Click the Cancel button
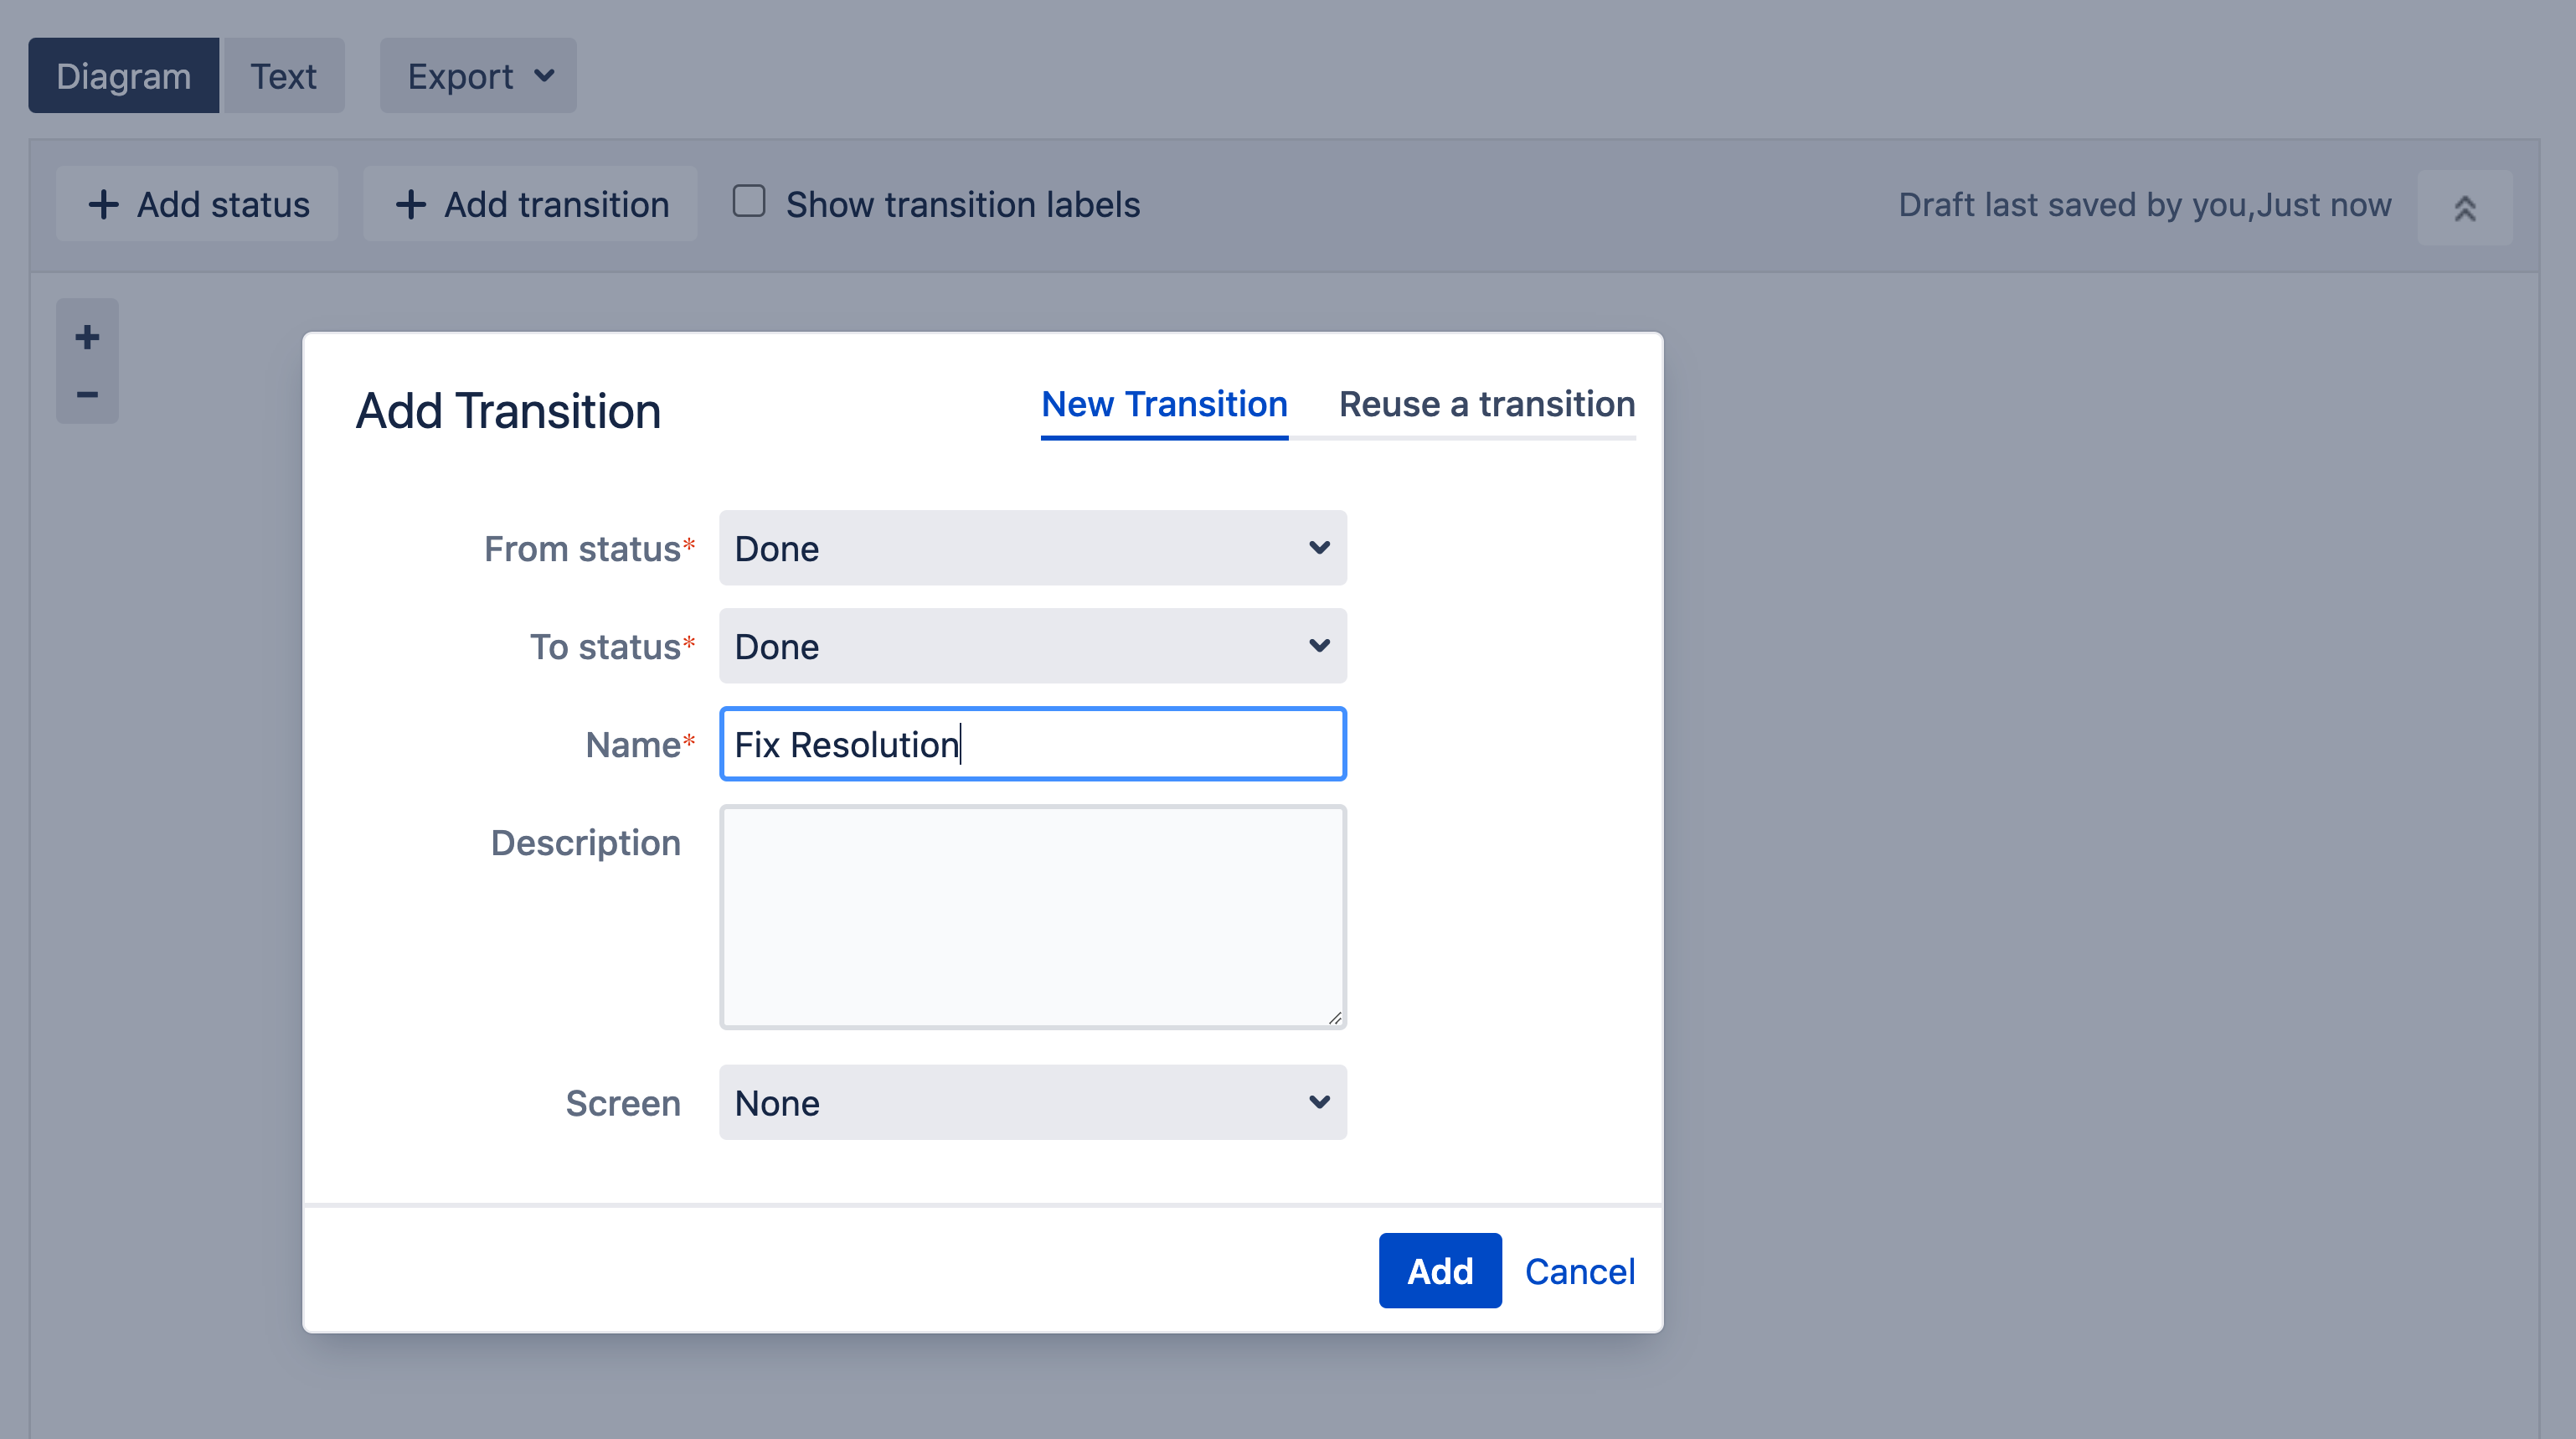 point(1580,1271)
